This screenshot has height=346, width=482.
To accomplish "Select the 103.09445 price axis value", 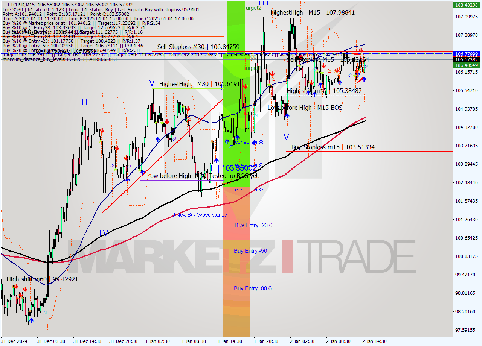I will 466,164.
